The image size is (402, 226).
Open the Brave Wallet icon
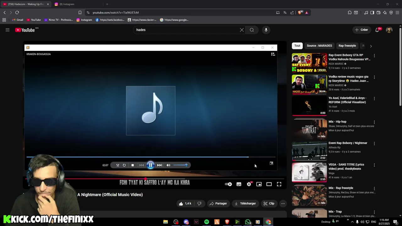coord(378,13)
